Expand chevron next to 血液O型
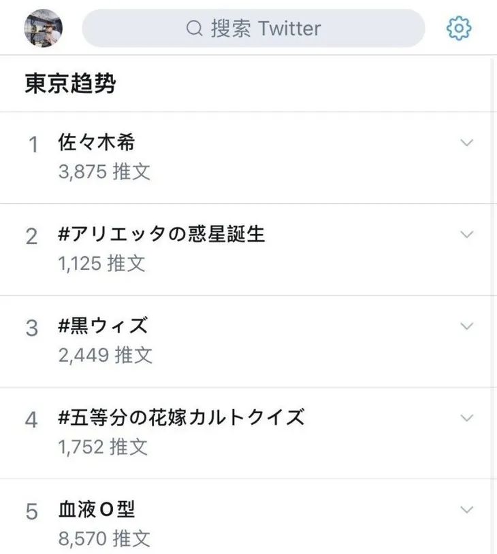Viewport: 497px width, 554px height. [466, 510]
